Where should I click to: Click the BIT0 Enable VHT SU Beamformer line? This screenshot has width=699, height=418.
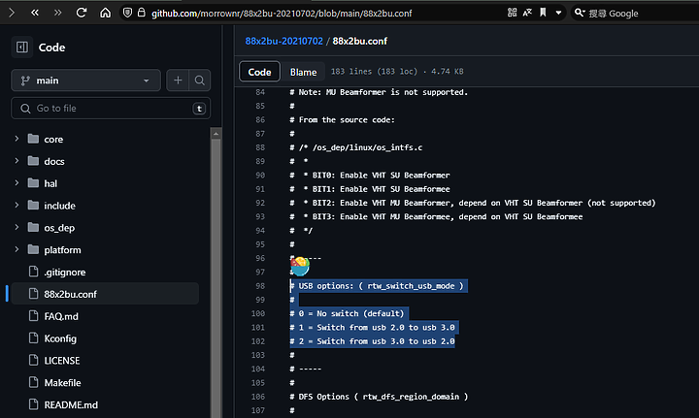(x=370, y=175)
